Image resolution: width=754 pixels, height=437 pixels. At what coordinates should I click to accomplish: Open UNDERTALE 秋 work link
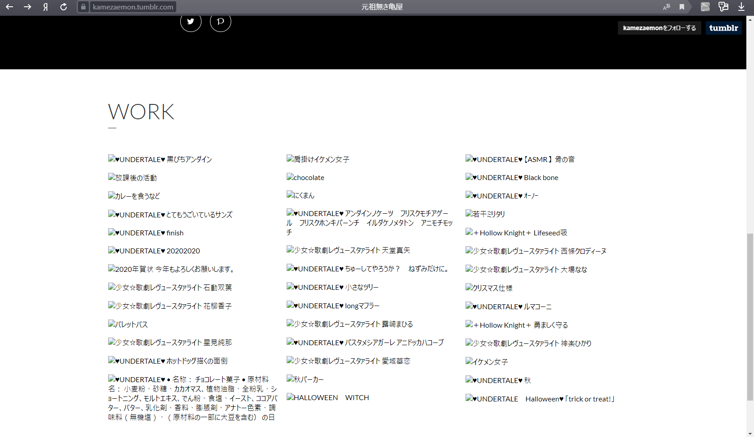point(498,380)
